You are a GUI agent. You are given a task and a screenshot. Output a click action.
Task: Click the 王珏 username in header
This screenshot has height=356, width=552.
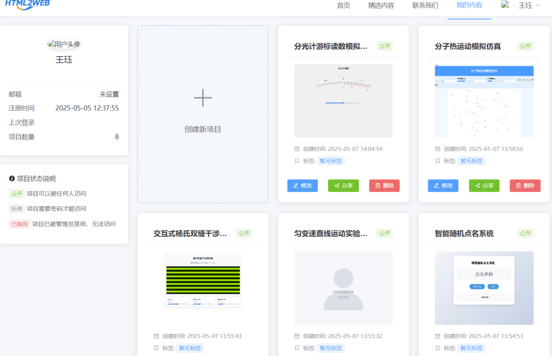525,6
